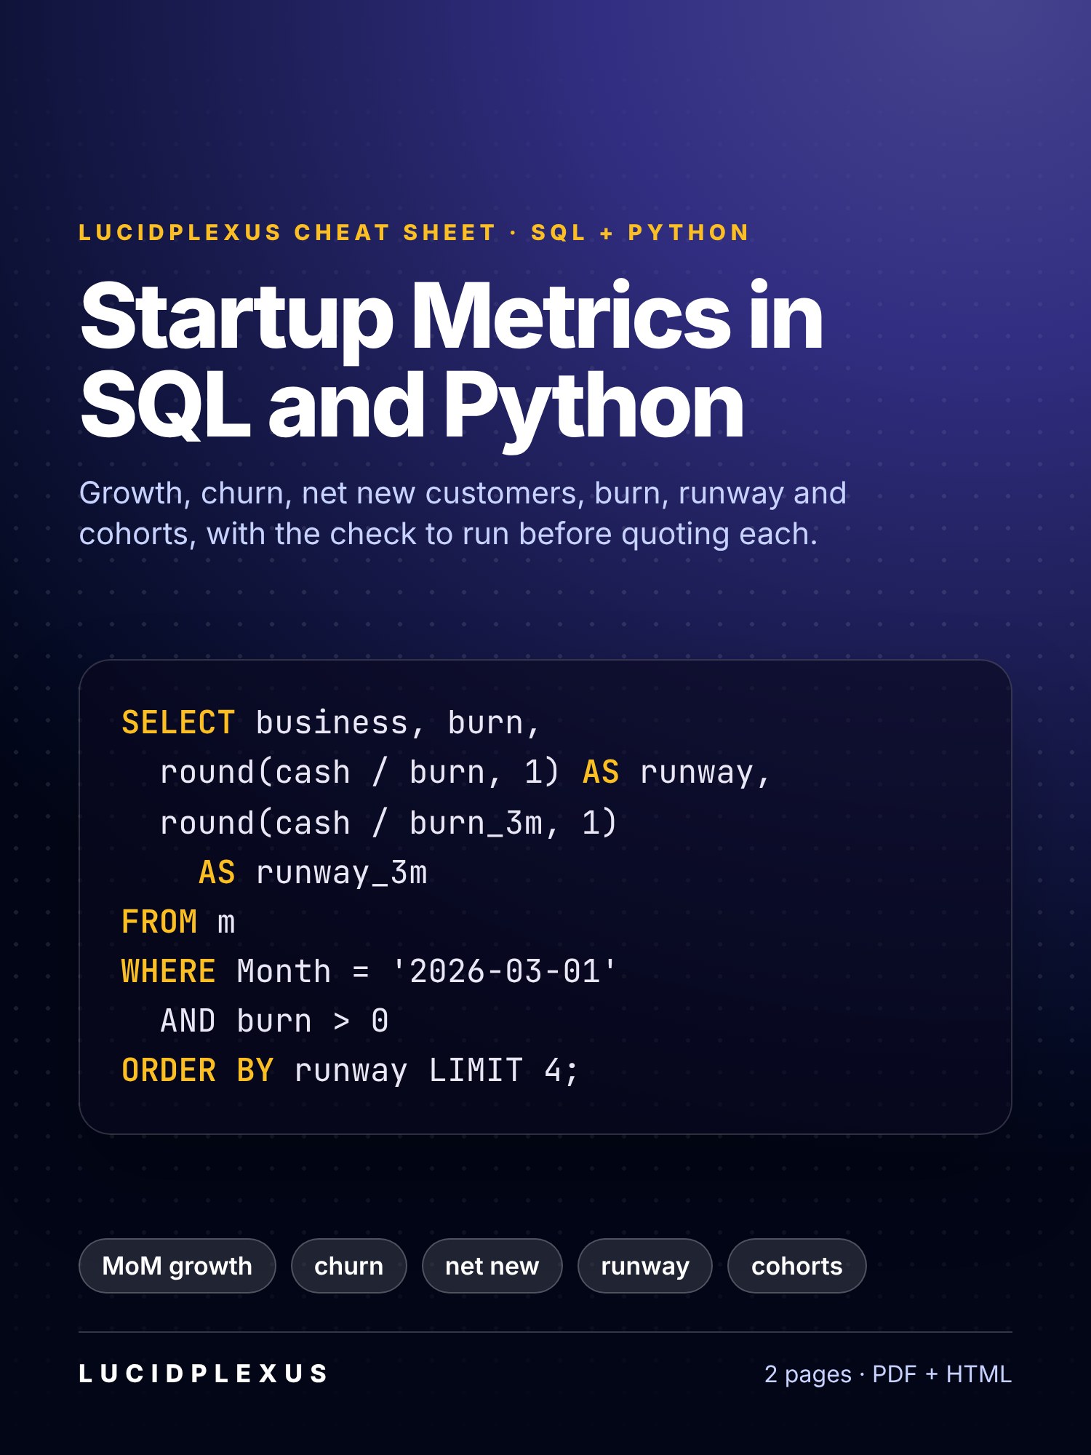Click the "WHERE Month = '2026-03-01'" line
The image size is (1091, 1455).
coord(369,971)
